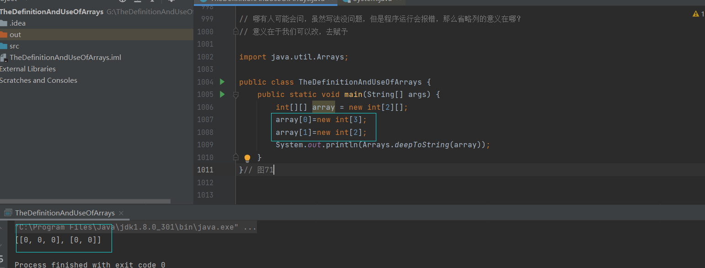705x268 pixels.
Task: Click the project path G:\TheDefinitionAndUseOf text
Action: (x=150, y=12)
